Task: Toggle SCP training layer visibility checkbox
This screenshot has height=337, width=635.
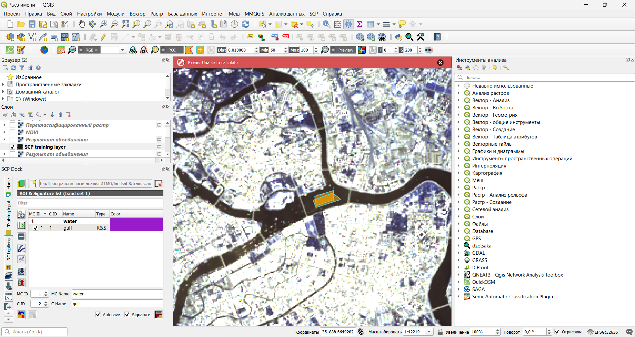Action: click(12, 147)
